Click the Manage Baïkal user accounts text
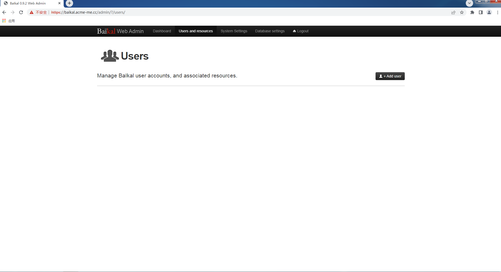Viewport: 501px width, 272px height. [167, 76]
